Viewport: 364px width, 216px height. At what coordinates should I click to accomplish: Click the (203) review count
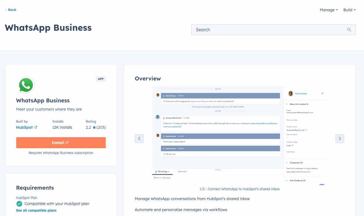pos(101,127)
